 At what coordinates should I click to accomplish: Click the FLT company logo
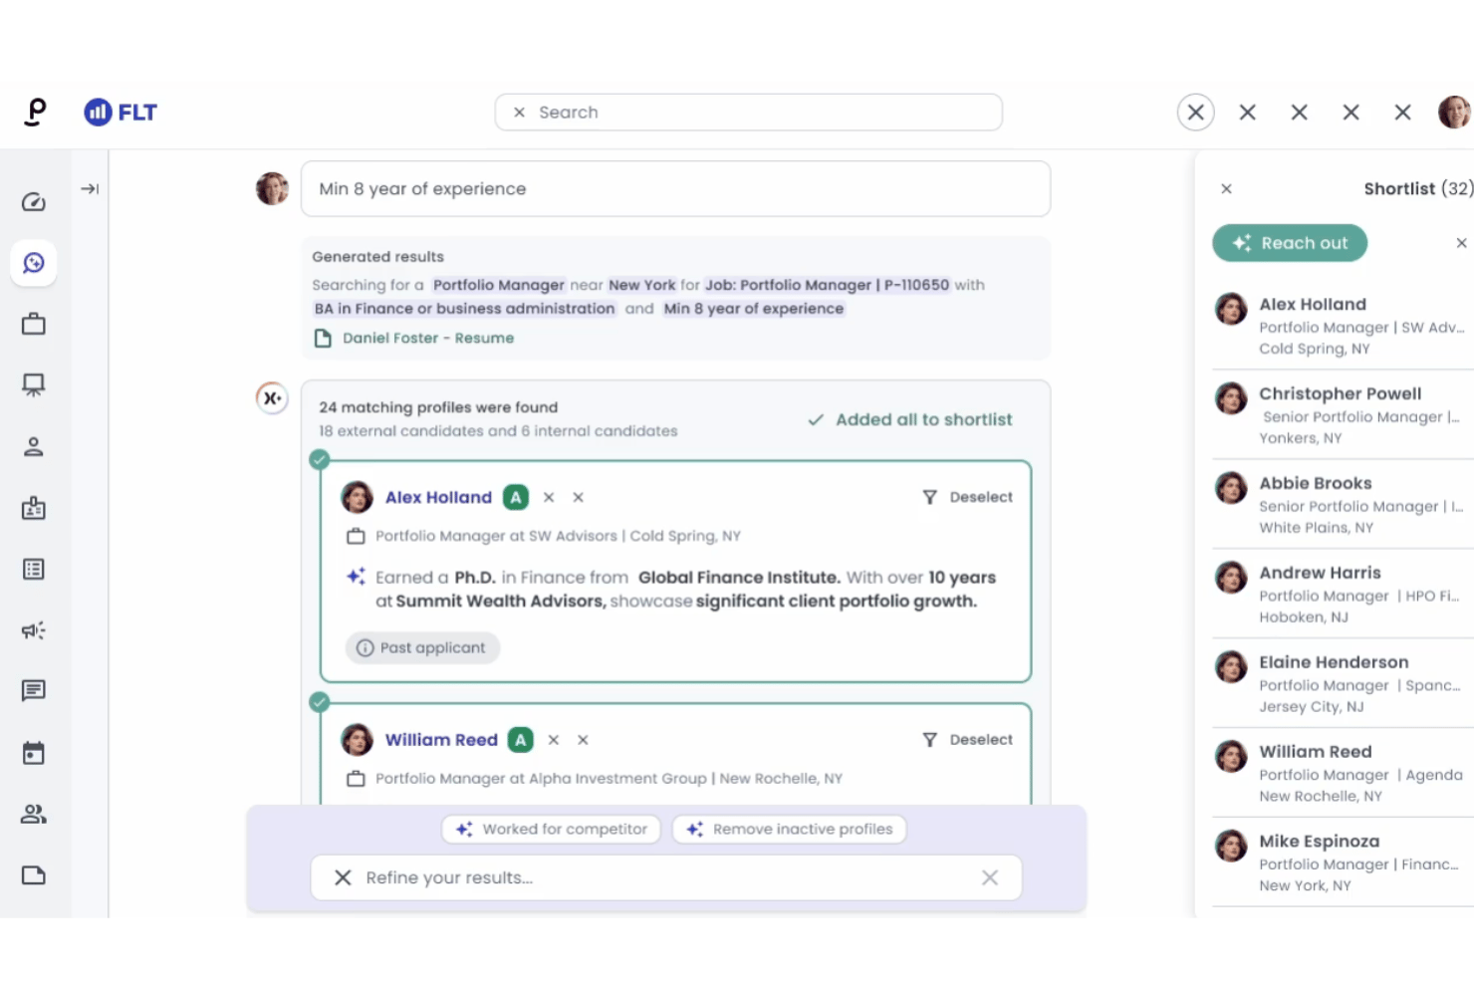(x=121, y=113)
